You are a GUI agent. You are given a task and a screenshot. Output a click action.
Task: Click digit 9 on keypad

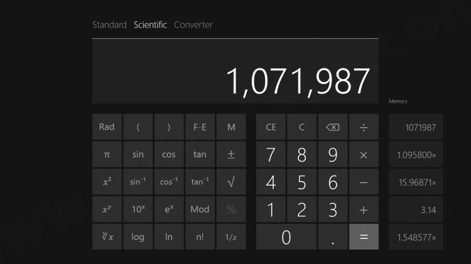coord(333,154)
